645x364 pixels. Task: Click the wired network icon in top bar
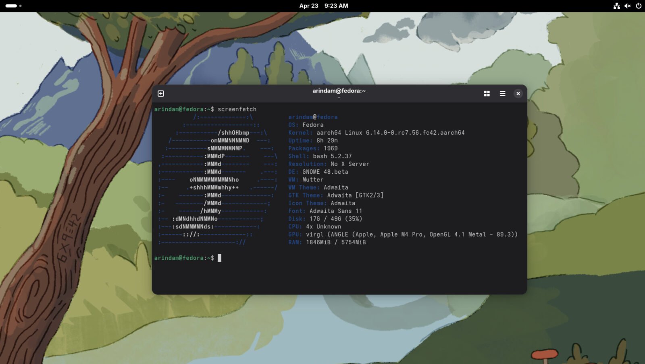point(616,6)
